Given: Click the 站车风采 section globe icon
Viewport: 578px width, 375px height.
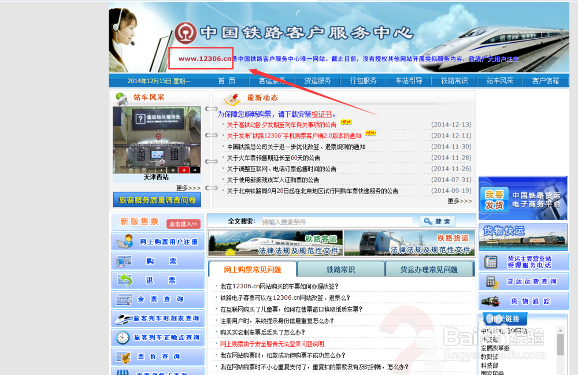Looking at the screenshot, I should coord(121,98).
